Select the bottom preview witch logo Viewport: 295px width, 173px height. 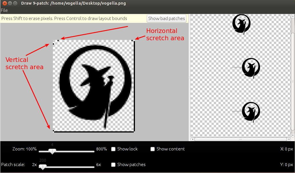pyautogui.click(x=251, y=111)
